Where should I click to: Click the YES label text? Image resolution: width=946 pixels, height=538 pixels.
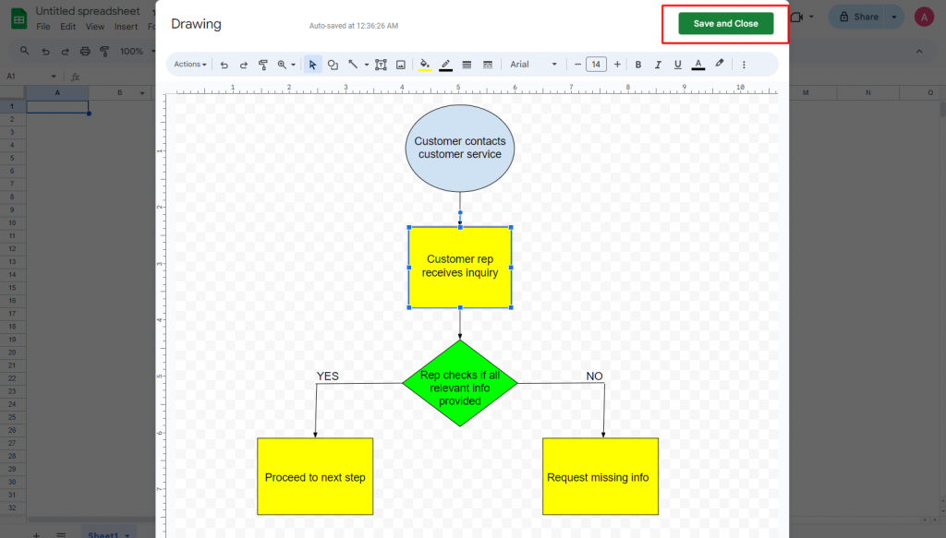[328, 376]
